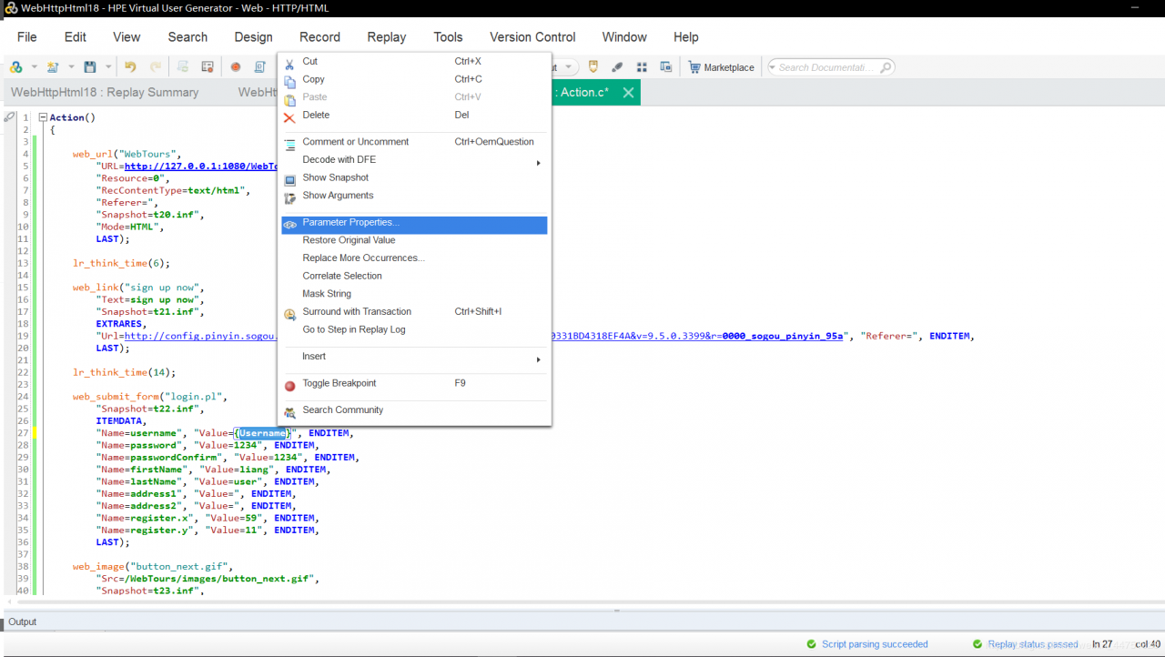Open the Tools menu

[448, 37]
